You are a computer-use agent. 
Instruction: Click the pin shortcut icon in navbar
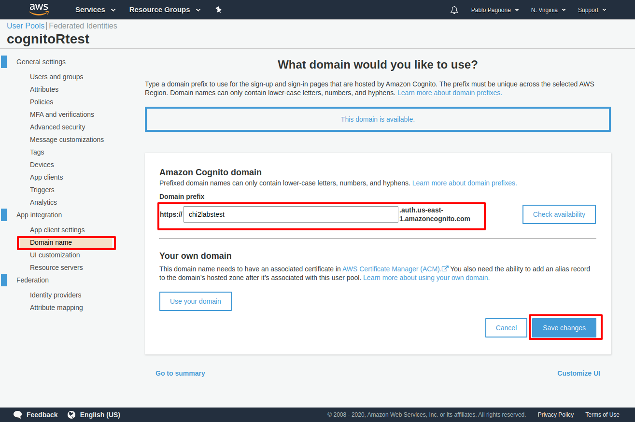click(x=218, y=10)
